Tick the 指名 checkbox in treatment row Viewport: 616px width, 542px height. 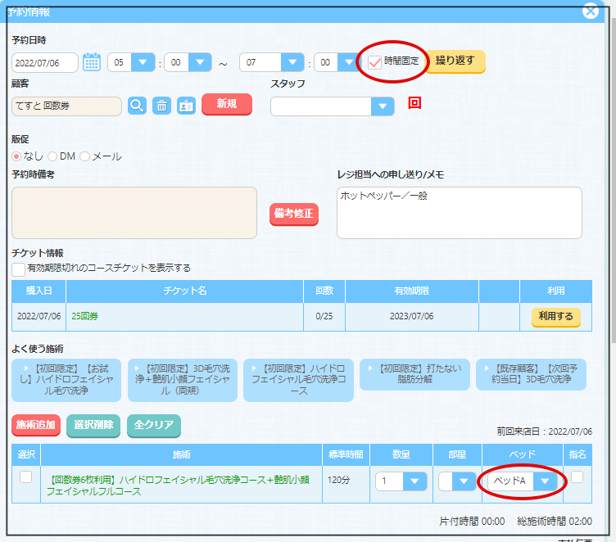(x=577, y=477)
